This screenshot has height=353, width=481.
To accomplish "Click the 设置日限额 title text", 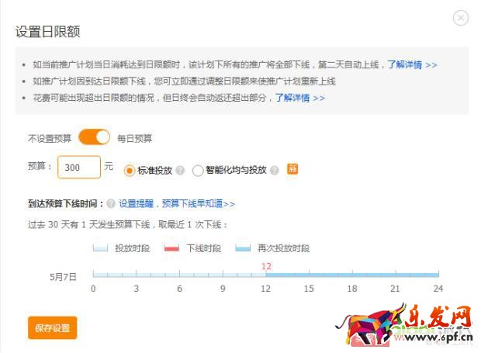I will [48, 32].
